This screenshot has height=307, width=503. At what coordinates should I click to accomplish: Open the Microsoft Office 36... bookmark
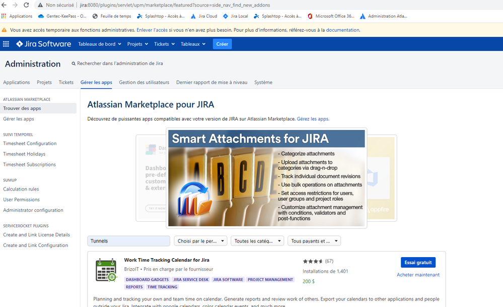331,16
